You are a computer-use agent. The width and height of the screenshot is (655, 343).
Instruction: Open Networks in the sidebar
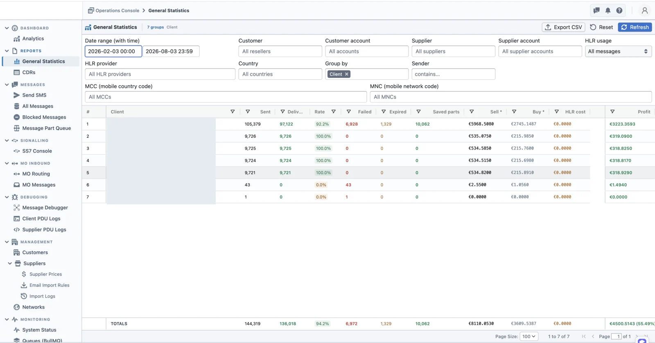tap(33, 307)
